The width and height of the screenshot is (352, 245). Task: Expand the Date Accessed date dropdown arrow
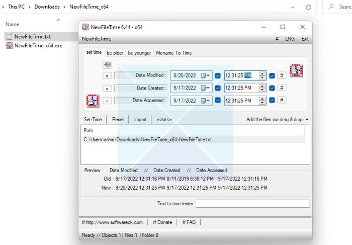pos(208,101)
